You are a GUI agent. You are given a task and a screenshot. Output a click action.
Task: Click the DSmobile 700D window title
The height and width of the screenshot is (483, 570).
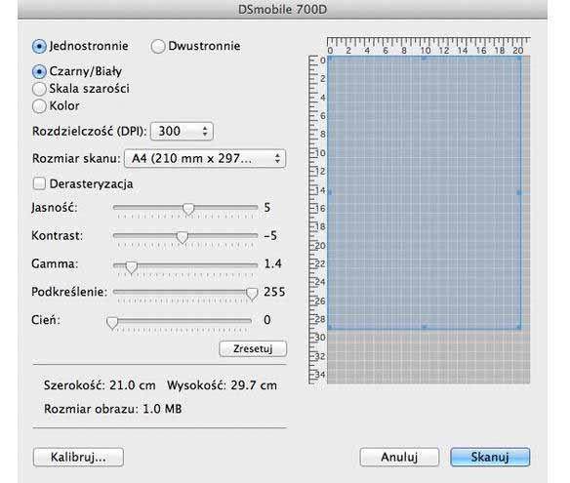(282, 10)
